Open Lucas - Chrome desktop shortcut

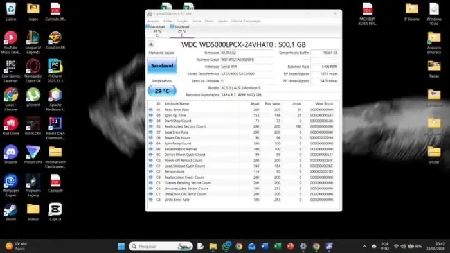(x=11, y=100)
